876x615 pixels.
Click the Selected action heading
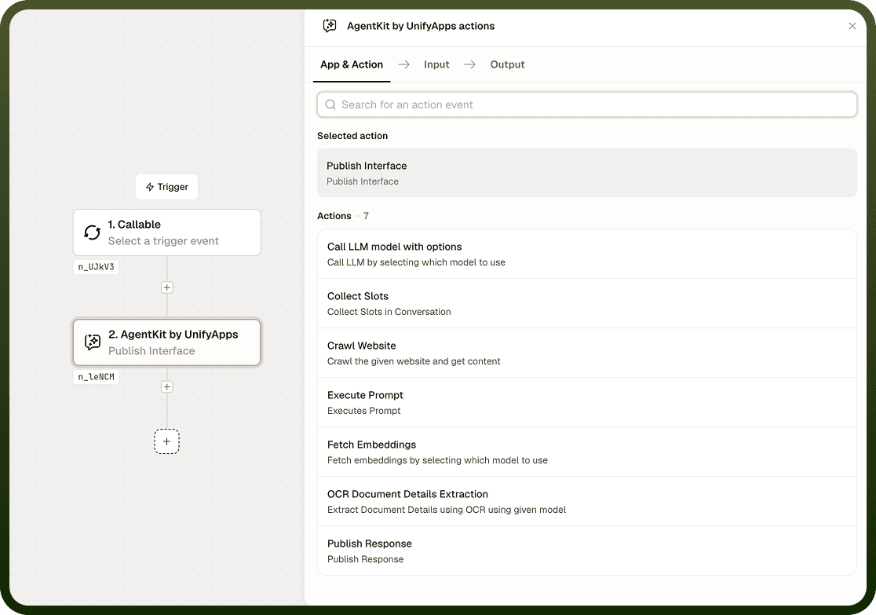click(x=352, y=136)
